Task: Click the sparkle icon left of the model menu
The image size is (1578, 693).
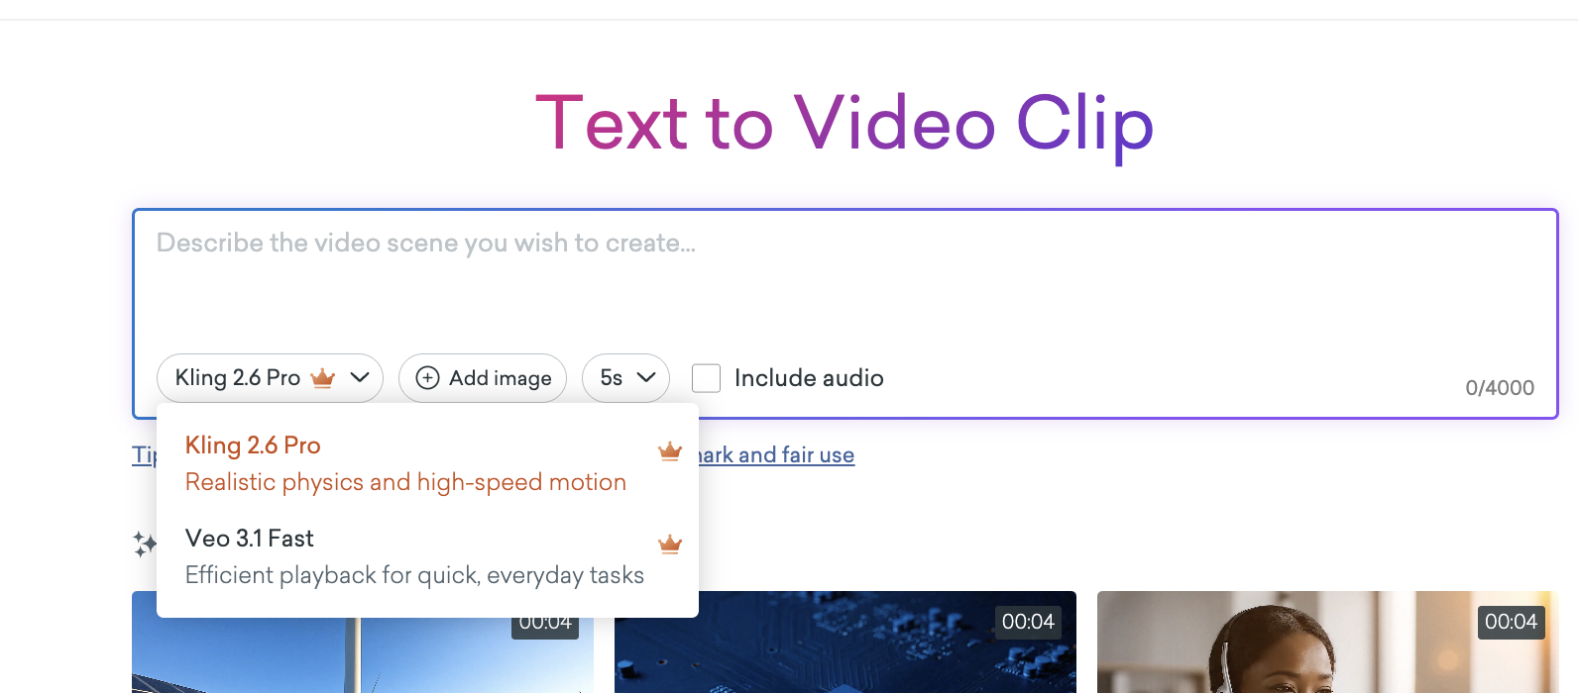Action: [145, 544]
